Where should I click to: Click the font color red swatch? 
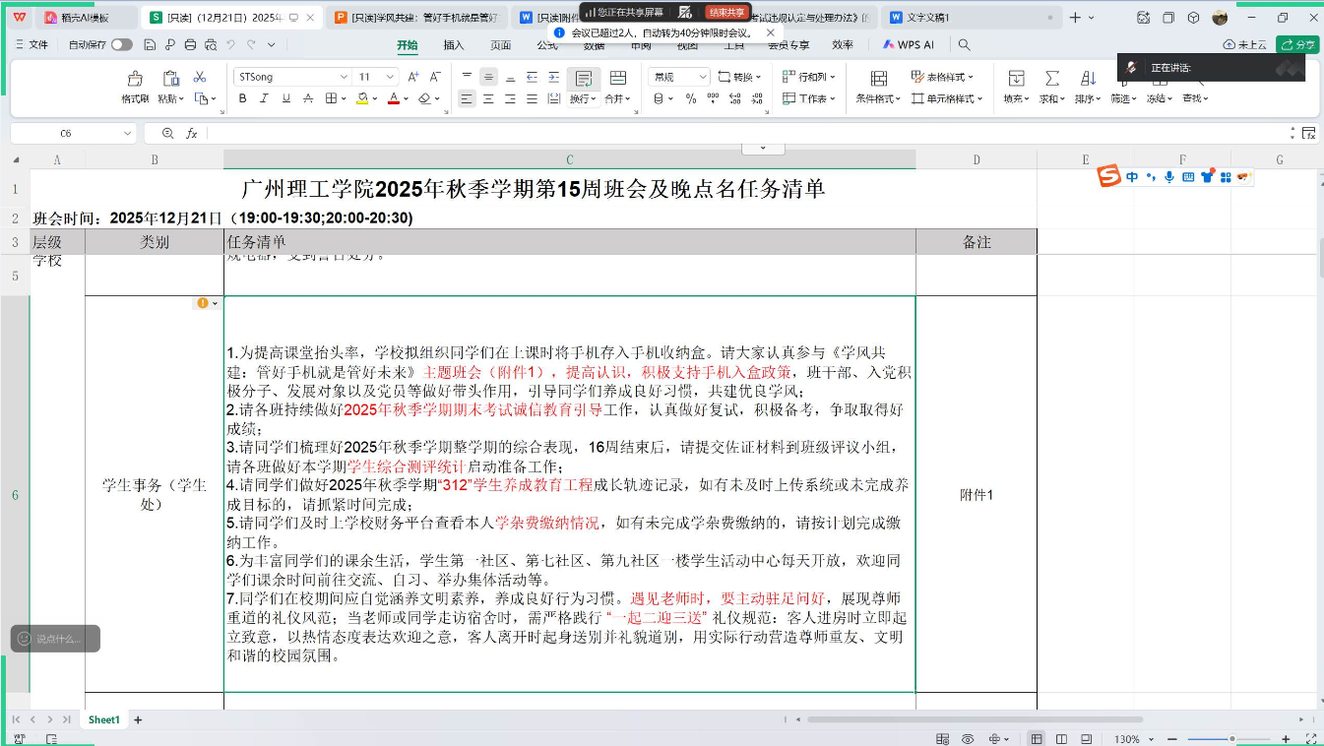[393, 98]
